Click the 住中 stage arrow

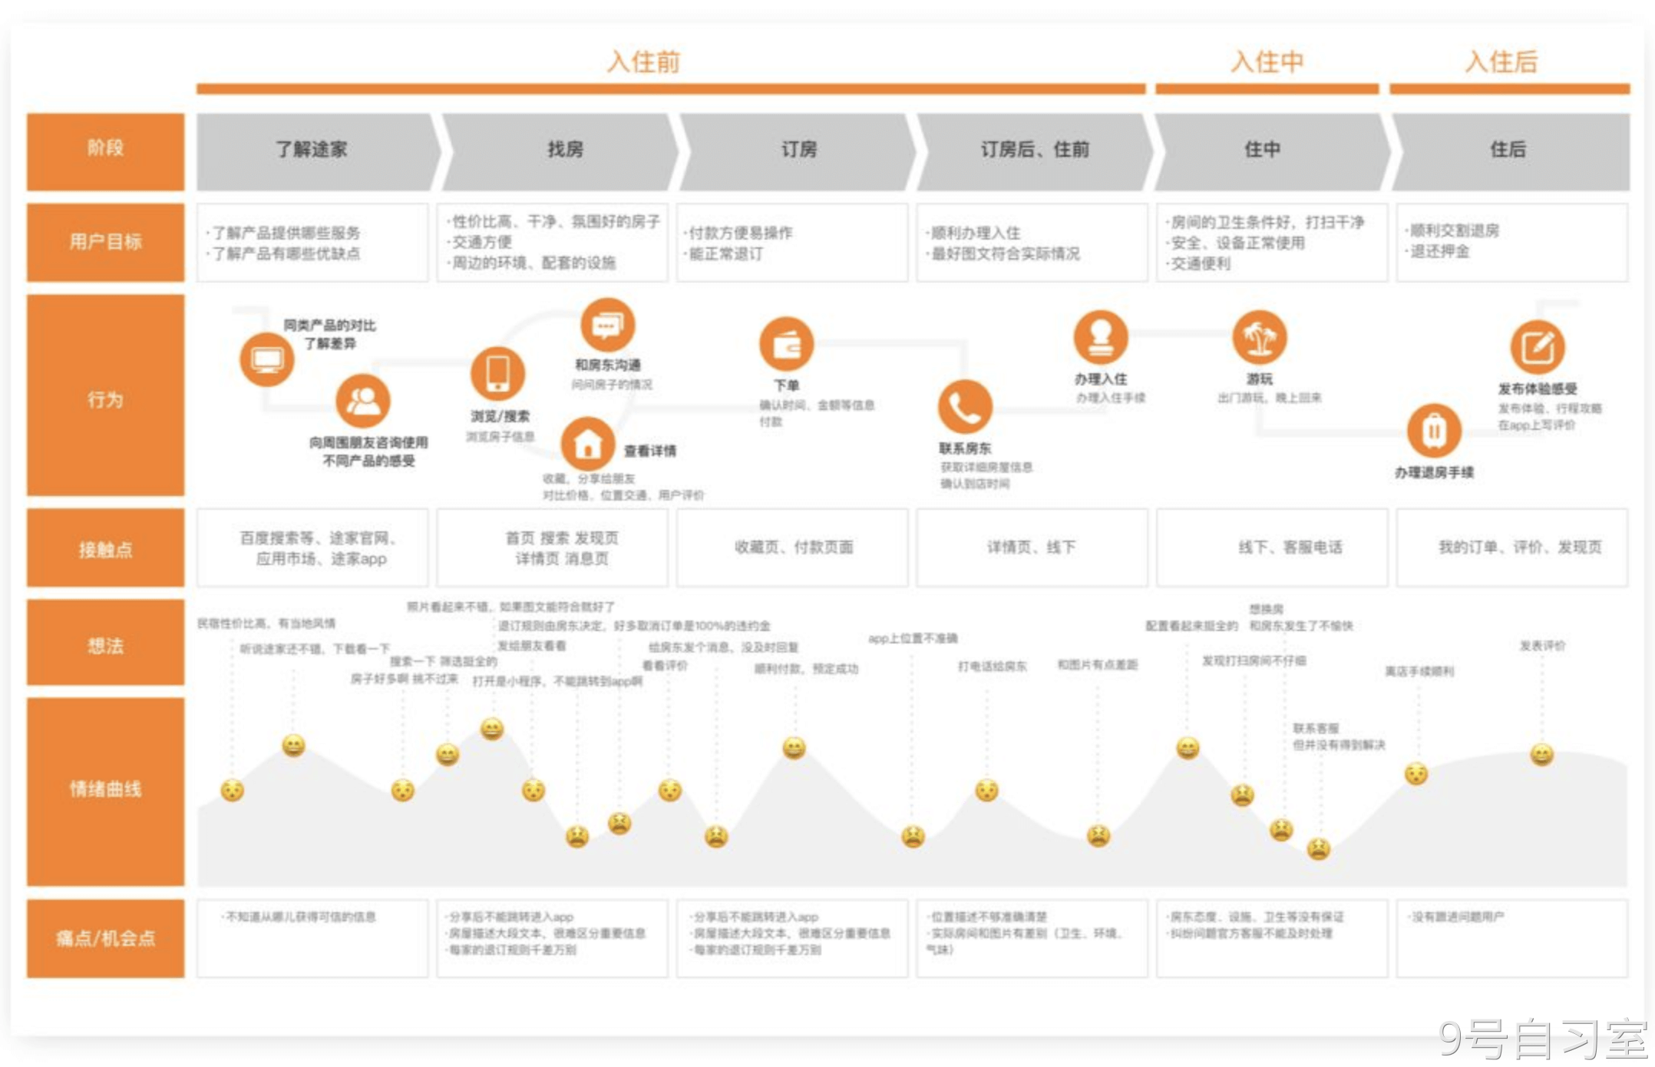[1272, 151]
